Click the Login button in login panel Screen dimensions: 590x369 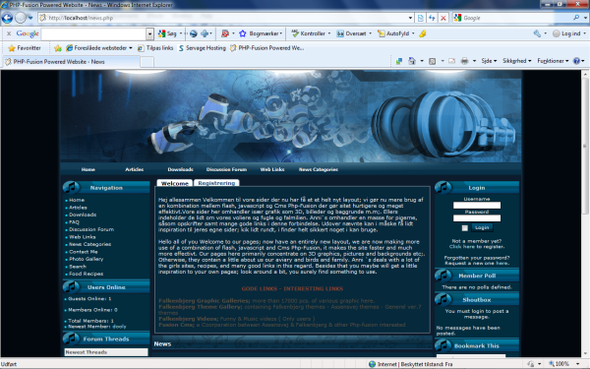482,227
